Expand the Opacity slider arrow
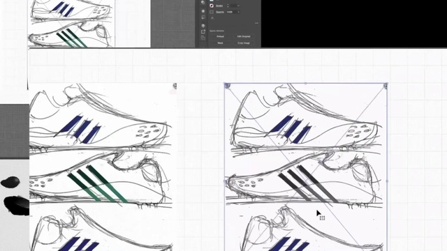The width and height of the screenshot is (447, 251). coord(239,12)
